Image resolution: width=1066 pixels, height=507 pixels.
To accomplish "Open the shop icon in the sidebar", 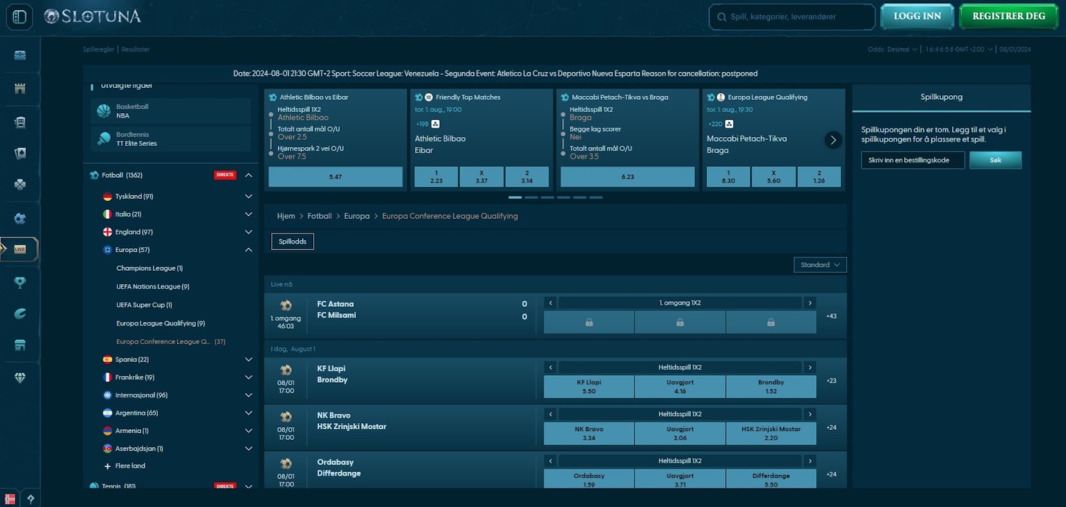I will click(x=20, y=345).
